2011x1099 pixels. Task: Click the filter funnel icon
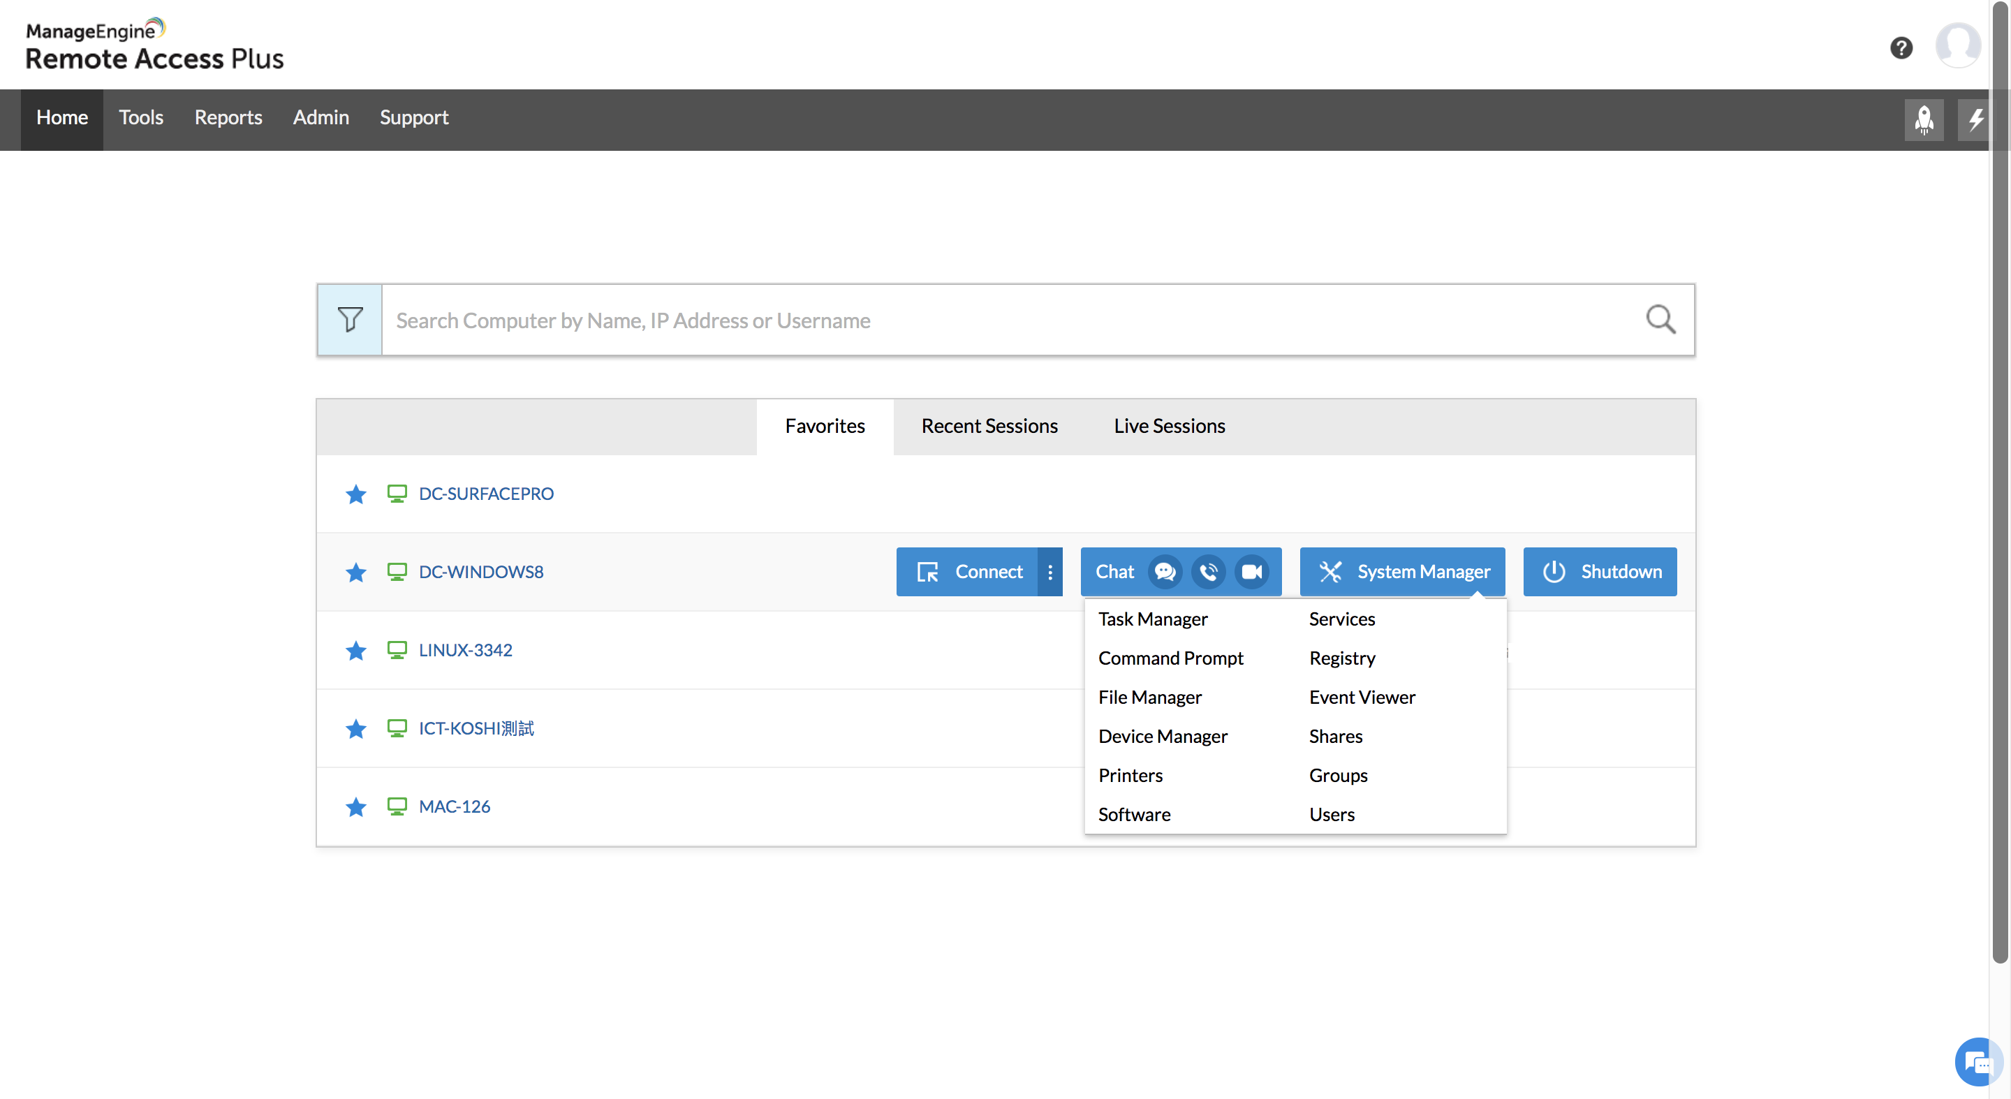pyautogui.click(x=350, y=319)
